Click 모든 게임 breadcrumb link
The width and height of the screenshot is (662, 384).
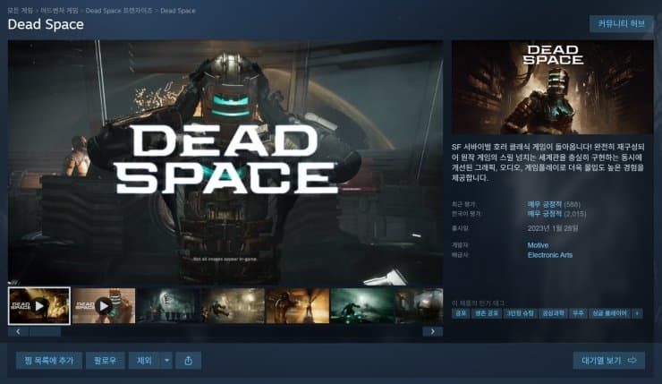(20, 11)
